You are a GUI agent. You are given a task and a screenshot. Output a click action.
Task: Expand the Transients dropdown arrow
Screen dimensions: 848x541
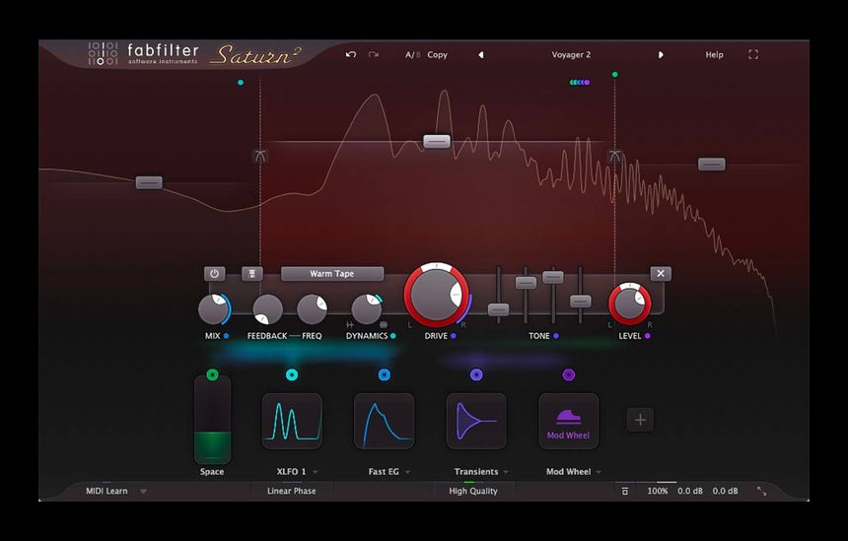click(506, 472)
